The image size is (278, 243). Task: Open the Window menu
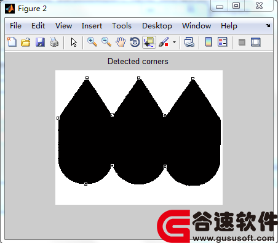coord(196,26)
